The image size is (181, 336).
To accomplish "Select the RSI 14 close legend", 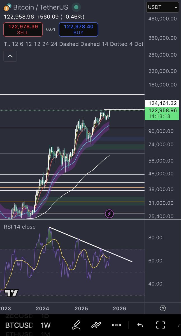I will 20,227.
